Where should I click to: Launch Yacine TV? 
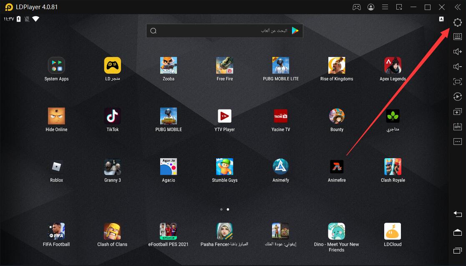point(280,116)
